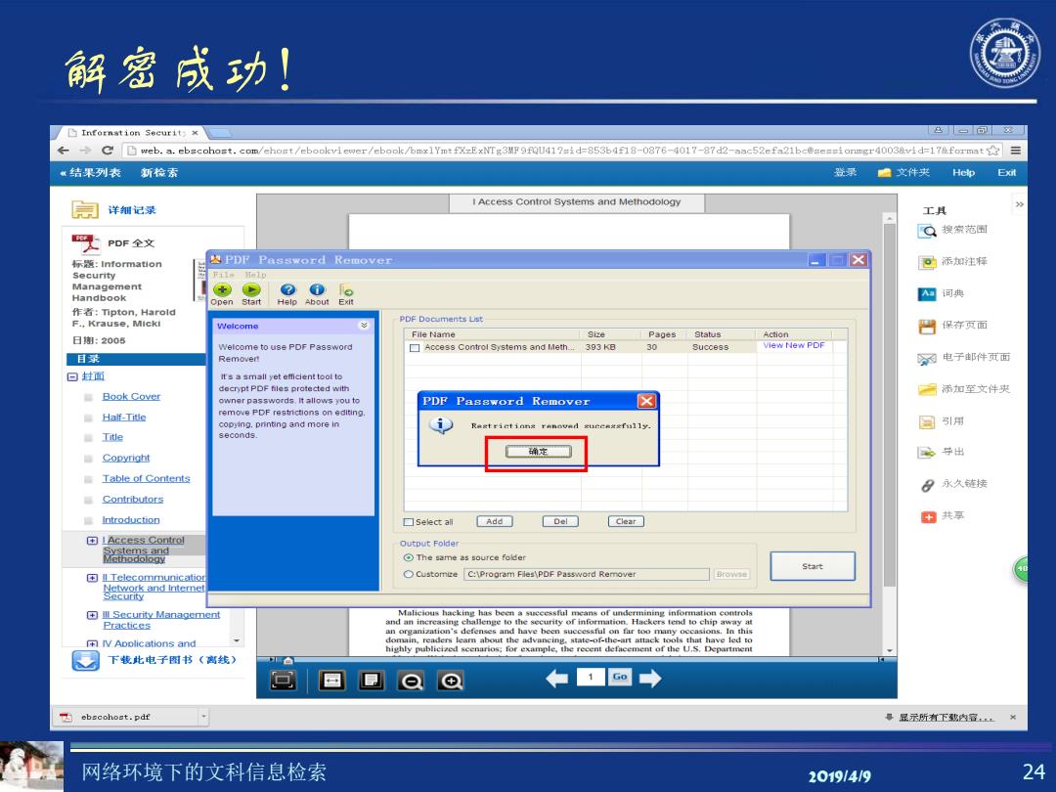Go to previous page with left arrow
The width and height of the screenshot is (1056, 792).
pos(557,679)
